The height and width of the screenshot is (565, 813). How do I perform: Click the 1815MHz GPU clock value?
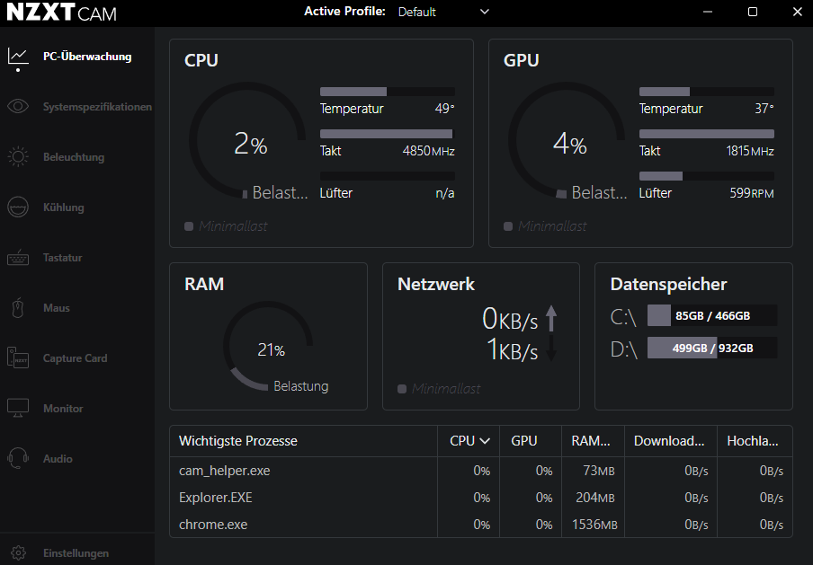(x=750, y=151)
